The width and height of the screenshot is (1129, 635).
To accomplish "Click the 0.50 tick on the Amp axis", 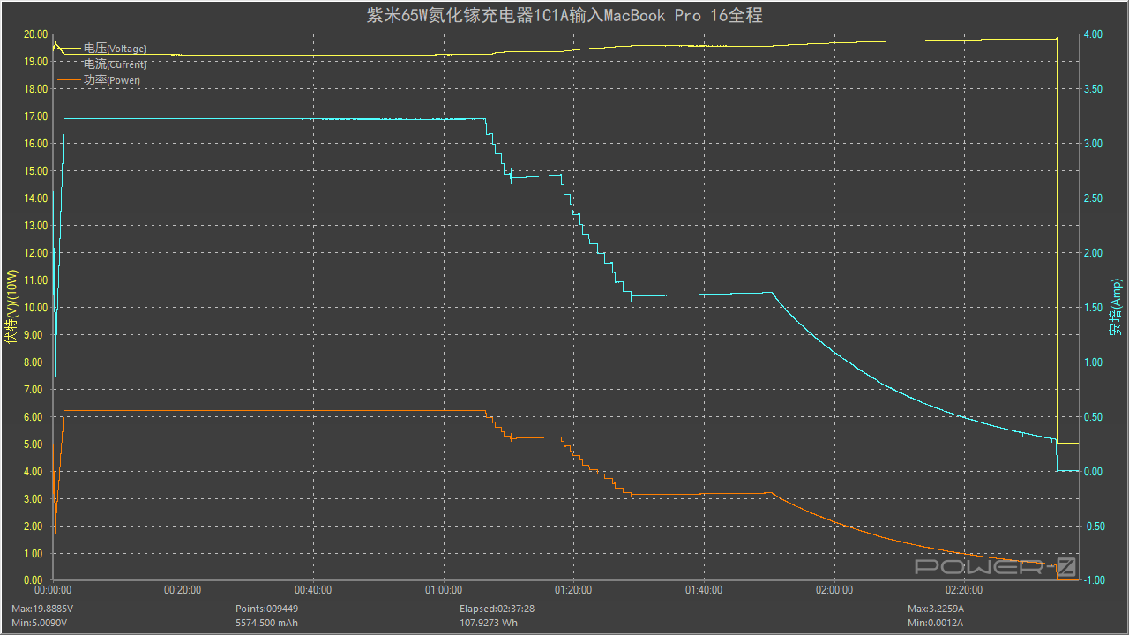I will (1093, 417).
